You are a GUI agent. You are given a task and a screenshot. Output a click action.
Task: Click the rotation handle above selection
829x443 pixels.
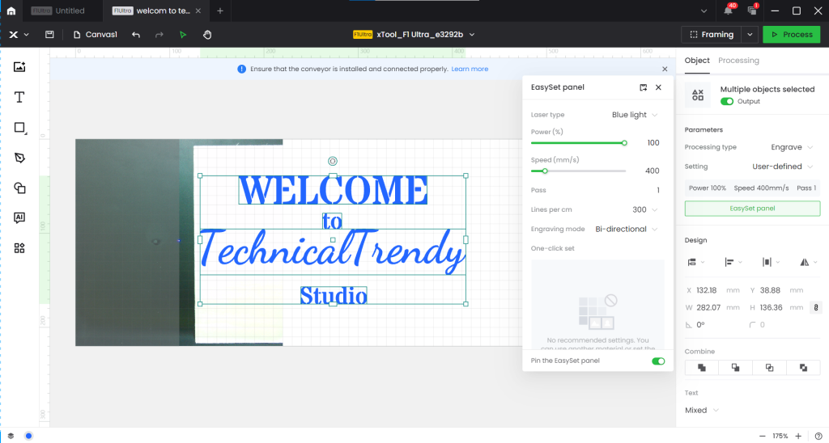(x=333, y=161)
